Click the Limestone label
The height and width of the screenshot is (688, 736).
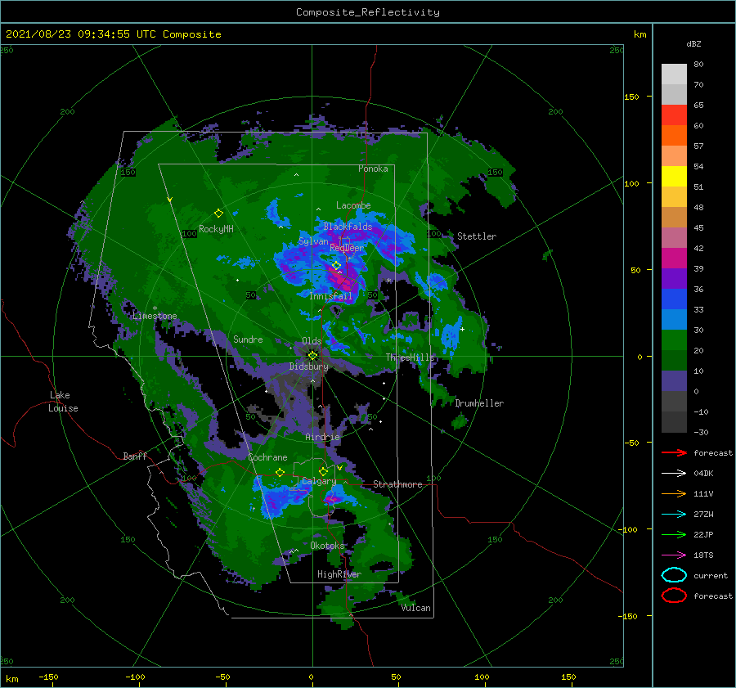[x=155, y=316]
